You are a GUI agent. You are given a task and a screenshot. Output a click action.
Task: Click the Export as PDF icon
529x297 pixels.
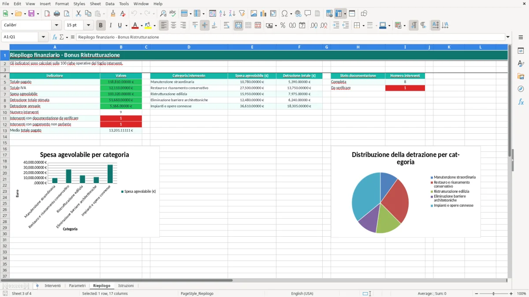tap(47, 14)
